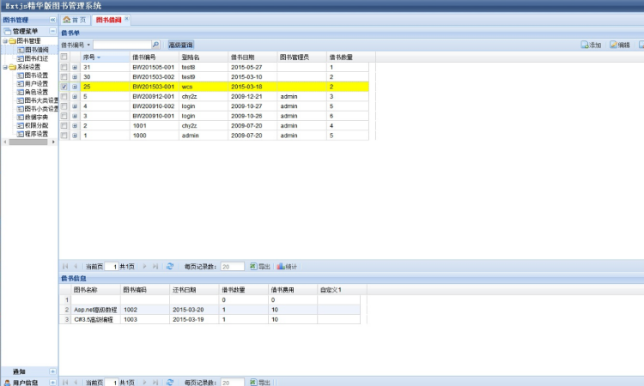The height and width of the screenshot is (386, 644).
Task: Expand row details for record 30
Action: (x=75, y=76)
